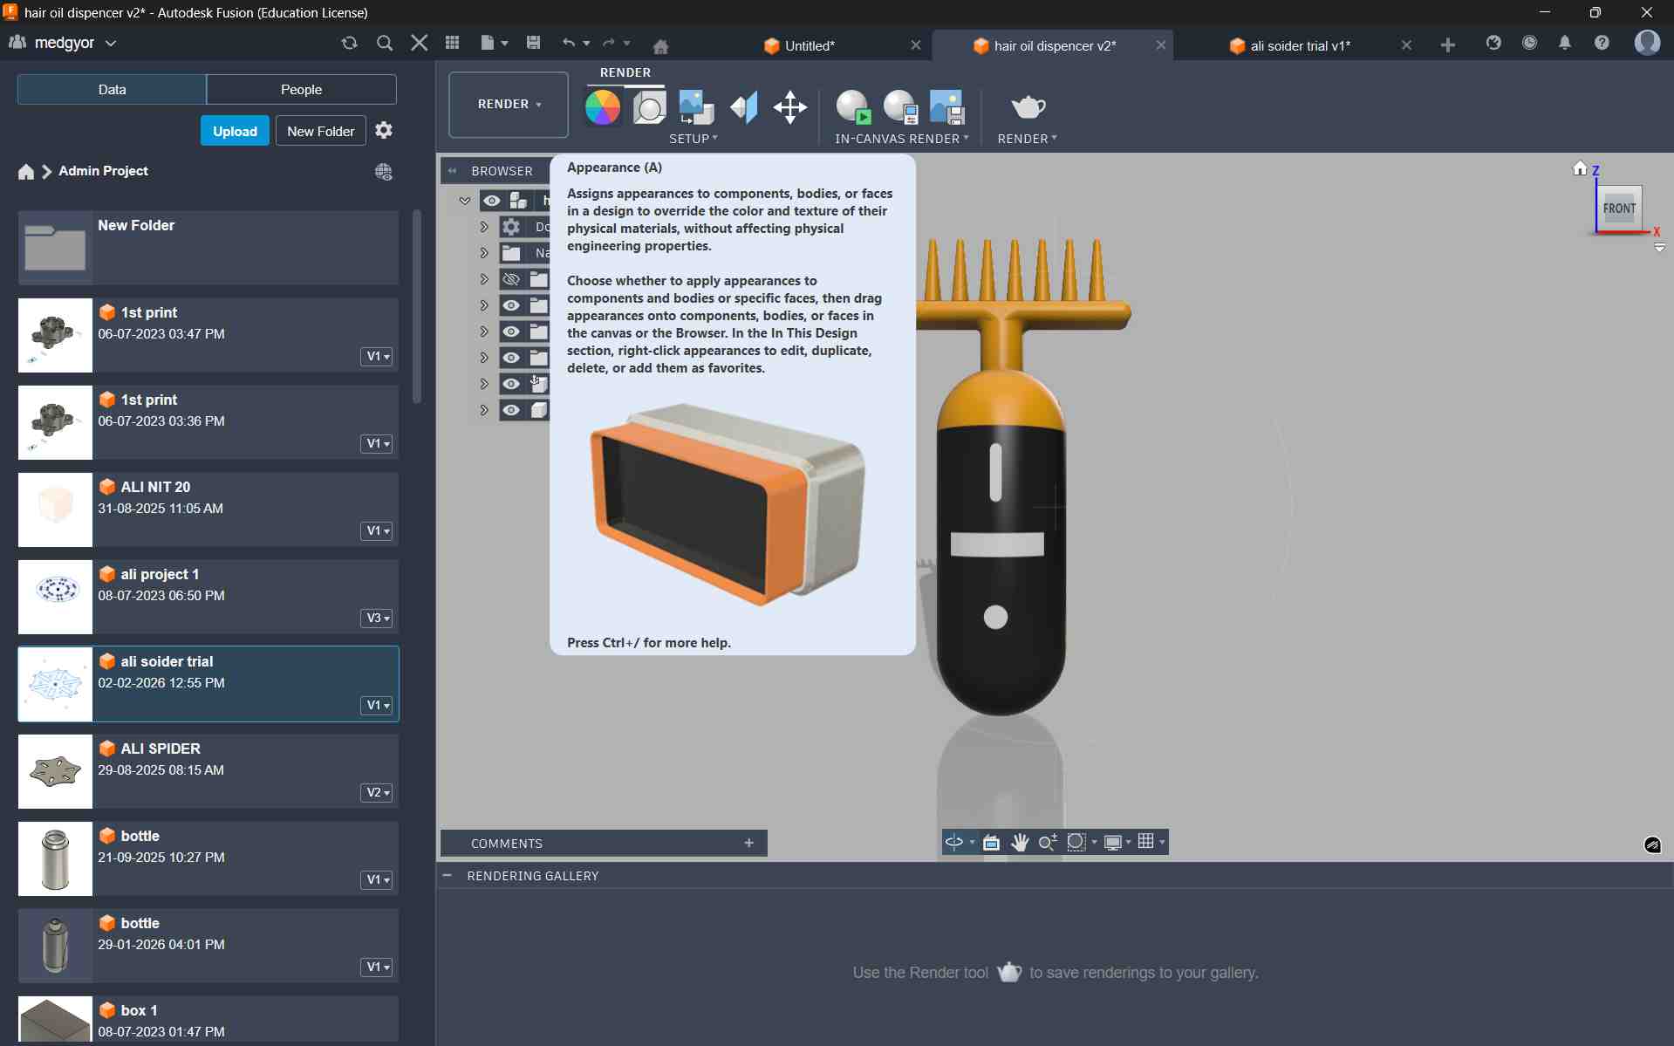Open data panel settings gear
The width and height of the screenshot is (1674, 1046).
point(384,130)
